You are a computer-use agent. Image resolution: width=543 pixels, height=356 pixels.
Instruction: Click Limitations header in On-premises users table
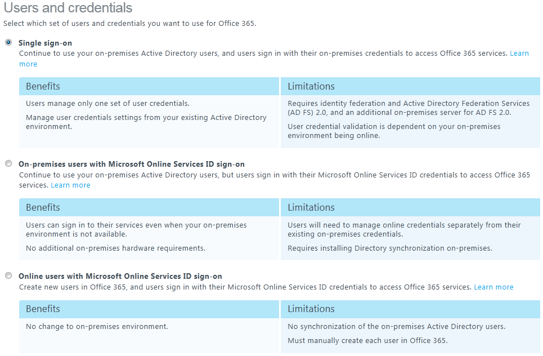click(x=311, y=207)
